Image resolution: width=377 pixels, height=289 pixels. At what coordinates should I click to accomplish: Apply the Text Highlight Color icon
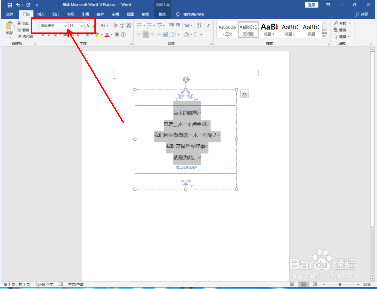(x=97, y=34)
